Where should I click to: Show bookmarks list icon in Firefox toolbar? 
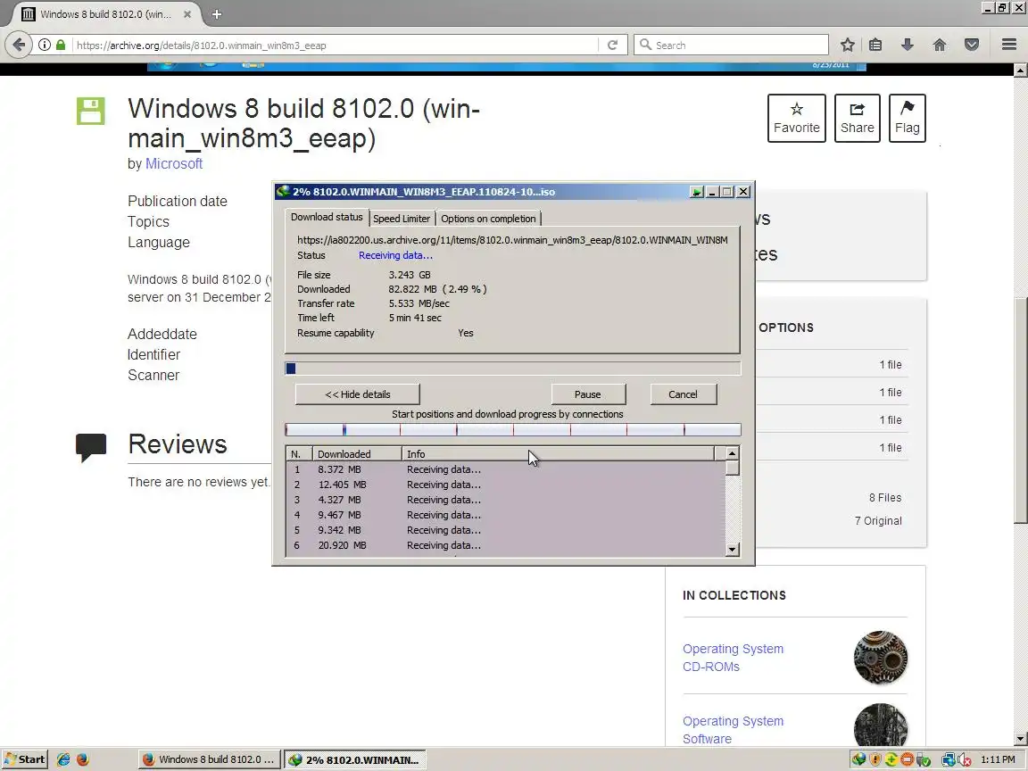pyautogui.click(x=875, y=45)
